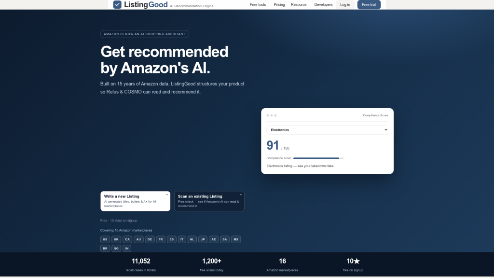The height and width of the screenshot is (278, 494).
Task: Click the ListingGood brand name
Action: tap(146, 4)
